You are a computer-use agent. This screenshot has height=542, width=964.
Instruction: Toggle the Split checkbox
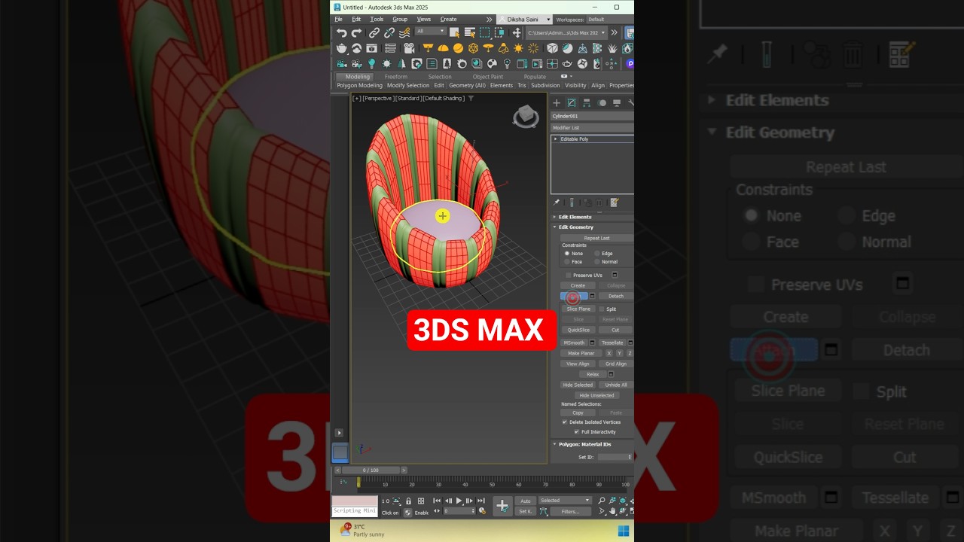click(602, 309)
